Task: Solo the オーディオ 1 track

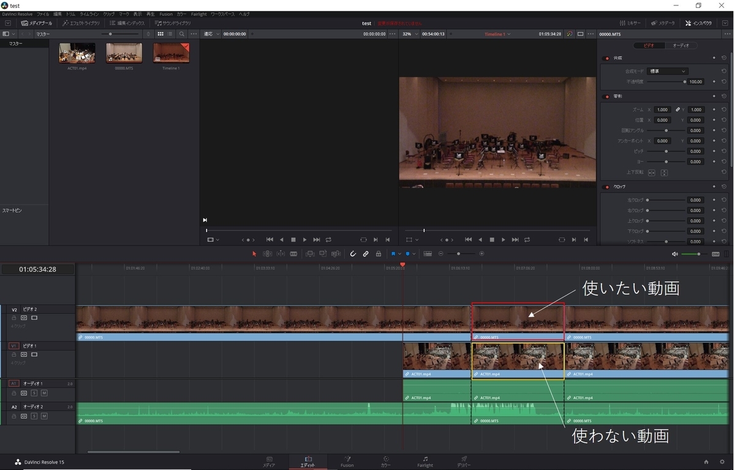Action: [x=34, y=393]
